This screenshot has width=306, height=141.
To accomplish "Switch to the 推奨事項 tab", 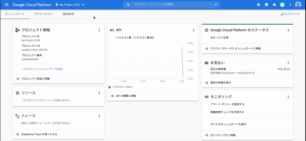I will [68, 14].
